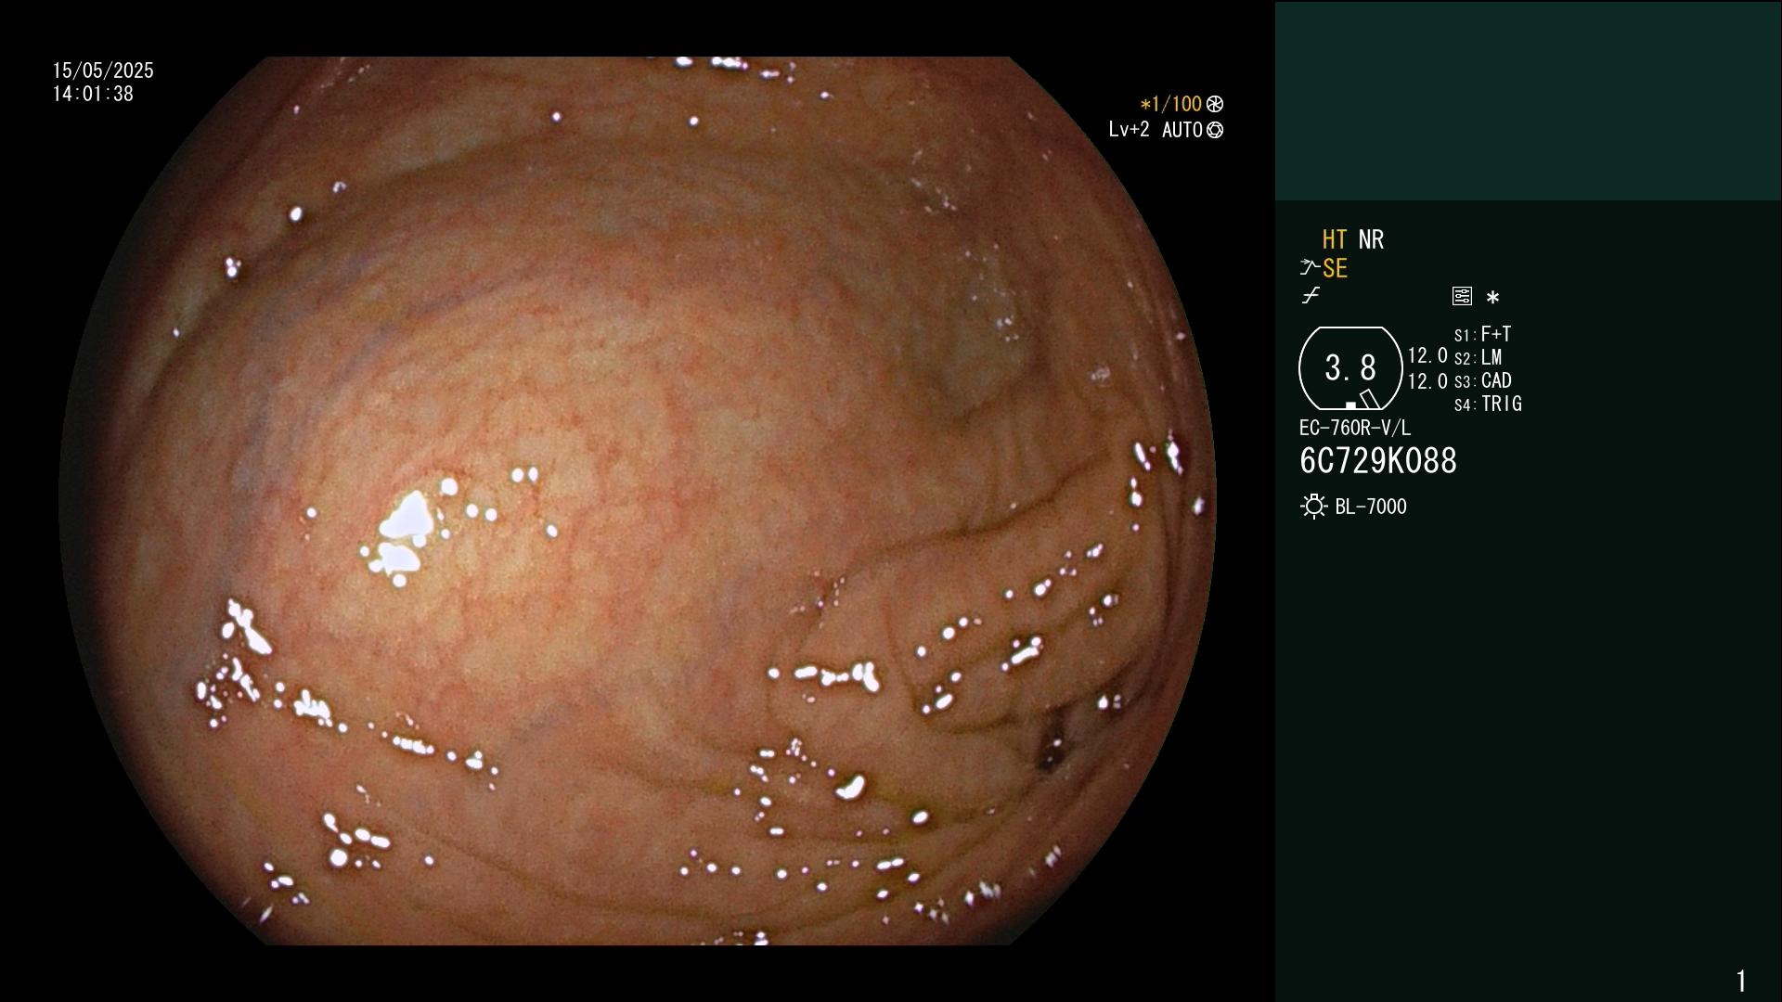This screenshot has height=1002, width=1782.
Task: Click the Lv+2 brightness level text
Action: pyautogui.click(x=1130, y=130)
